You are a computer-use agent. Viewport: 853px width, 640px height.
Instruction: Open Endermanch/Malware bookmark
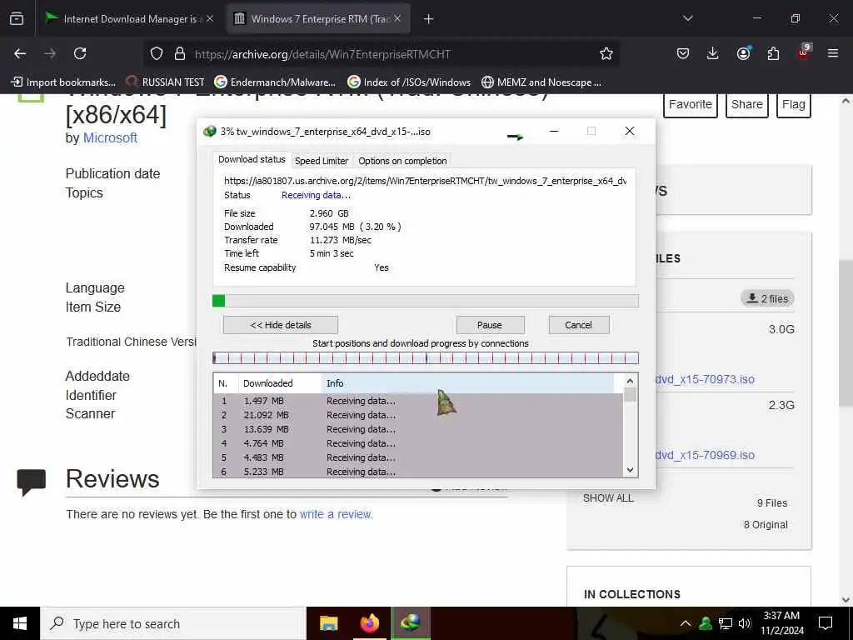[275, 82]
